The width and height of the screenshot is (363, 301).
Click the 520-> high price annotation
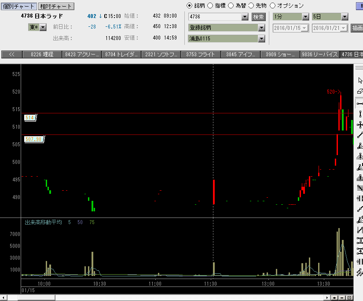tap(334, 92)
